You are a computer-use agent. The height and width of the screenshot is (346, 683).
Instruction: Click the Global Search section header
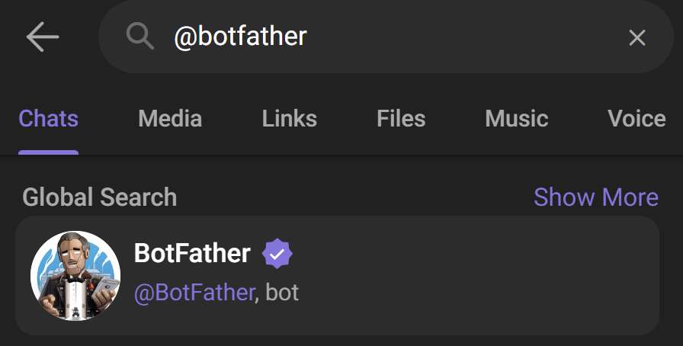(x=100, y=197)
